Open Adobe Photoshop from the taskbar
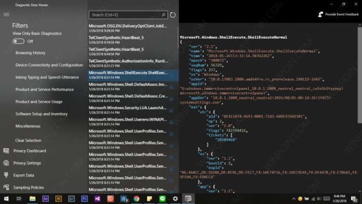This screenshot has width=362, height=204. coord(85,199)
